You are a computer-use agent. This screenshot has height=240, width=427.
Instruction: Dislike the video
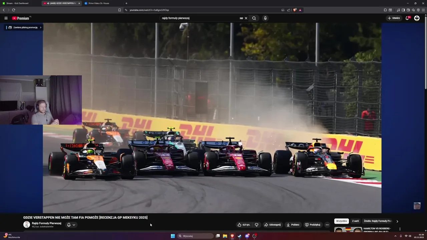point(256,225)
